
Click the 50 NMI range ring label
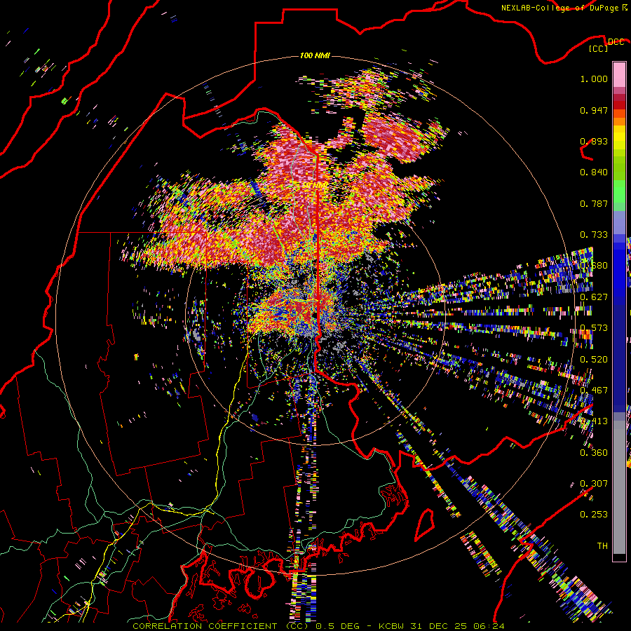pyautogui.click(x=314, y=185)
